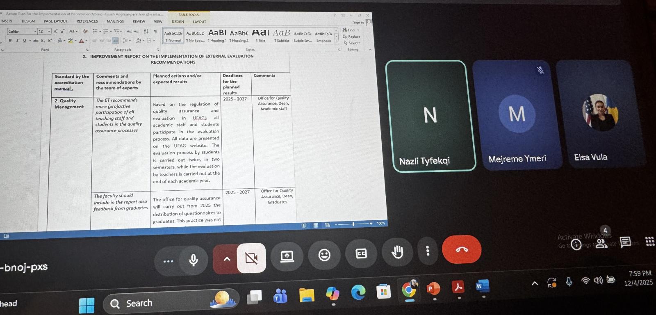Open the emoji reactions panel
Screen dimensions: 656x315
tap(324, 255)
